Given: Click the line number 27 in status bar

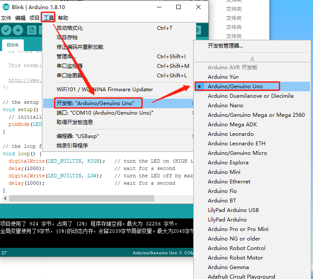Looking at the screenshot, I should tap(4, 253).
